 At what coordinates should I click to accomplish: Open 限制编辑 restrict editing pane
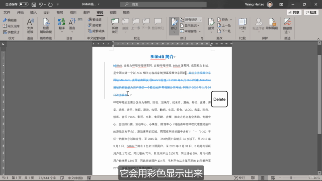click(x=272, y=24)
